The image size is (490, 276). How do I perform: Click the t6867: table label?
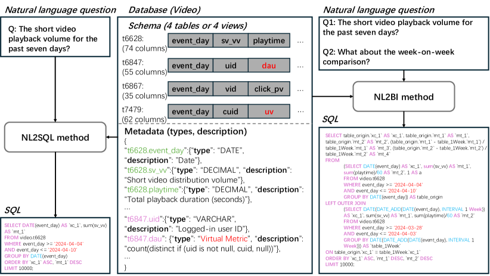click(x=133, y=86)
